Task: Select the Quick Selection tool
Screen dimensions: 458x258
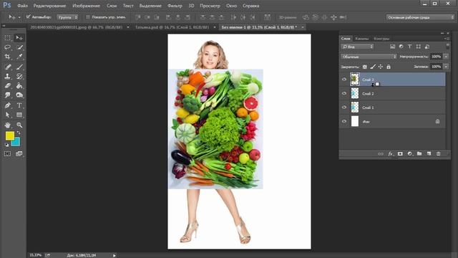Action: coord(19,47)
